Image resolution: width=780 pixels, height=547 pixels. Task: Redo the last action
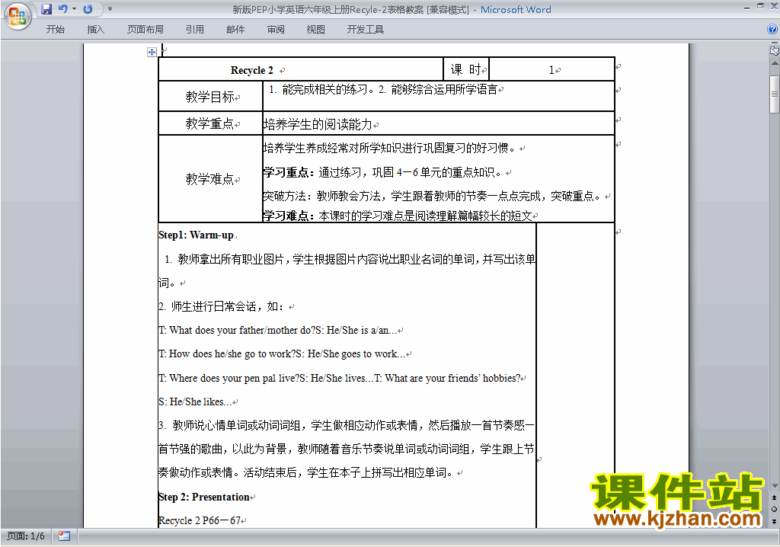[88, 9]
